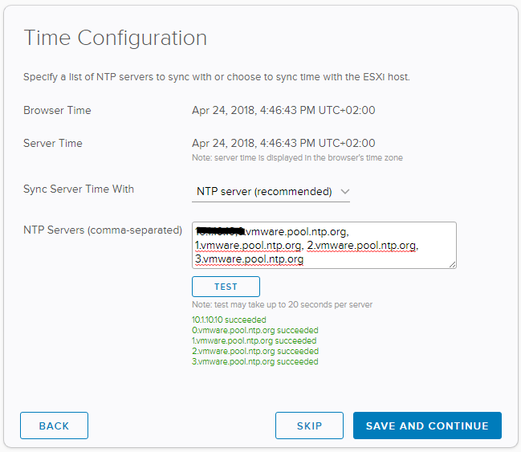Click the 'Sync Server Time With' label

79,189
